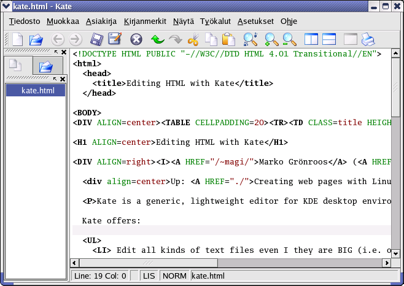Toggle the LIS insert mode indicator
This screenshot has width=404, height=286.
click(x=149, y=276)
